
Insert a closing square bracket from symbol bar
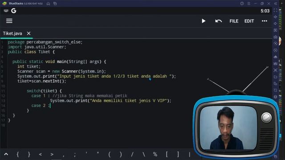coord(178,154)
